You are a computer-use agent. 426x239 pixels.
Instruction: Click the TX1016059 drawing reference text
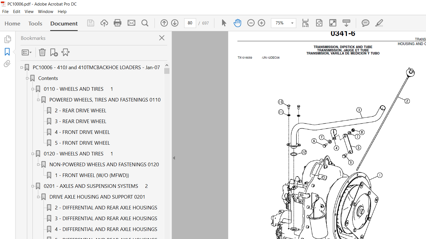245,58
